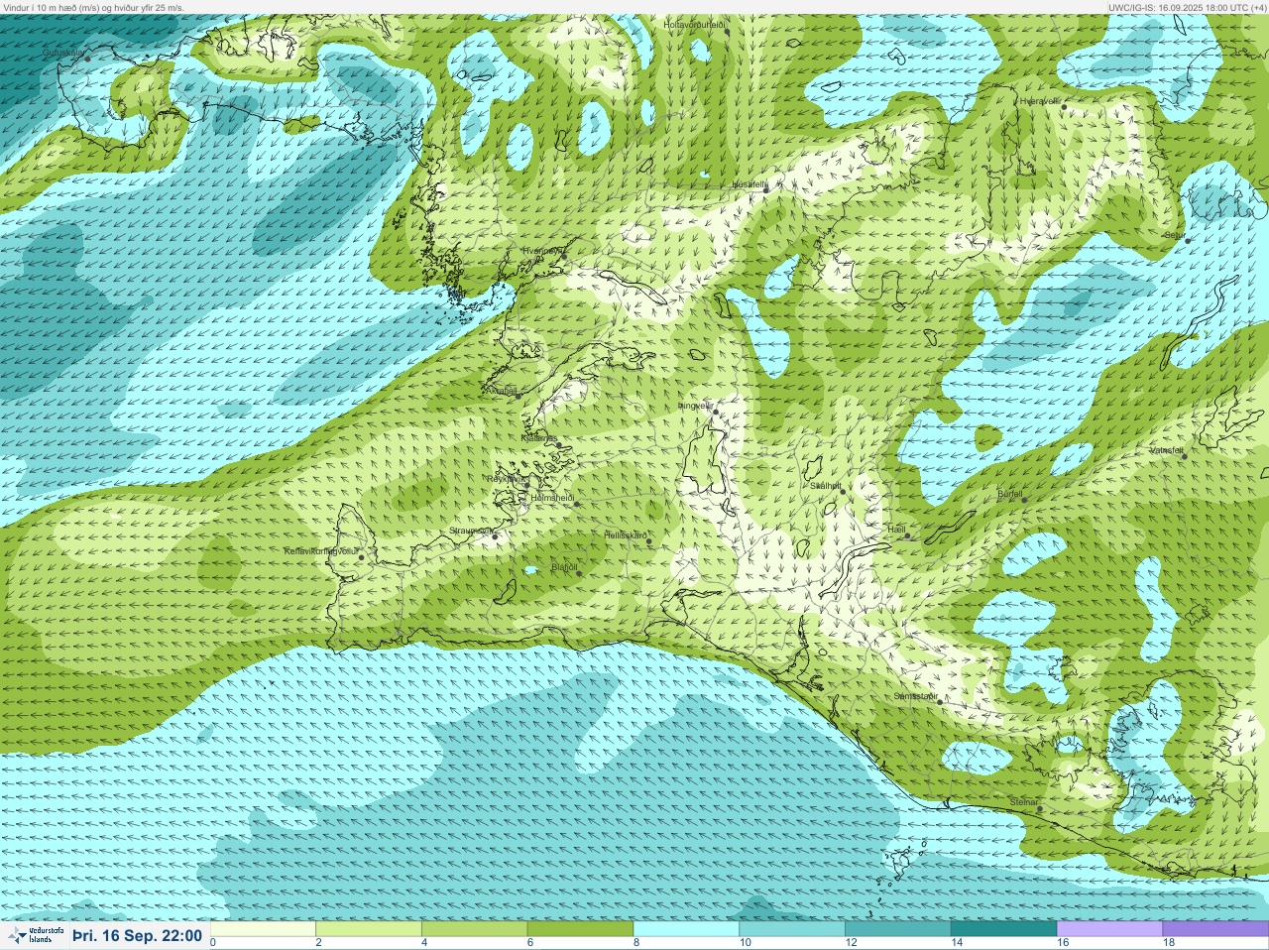Image resolution: width=1269 pixels, height=950 pixels.
Task: Select the Vatnsfell station marker
Action: click(x=1184, y=456)
